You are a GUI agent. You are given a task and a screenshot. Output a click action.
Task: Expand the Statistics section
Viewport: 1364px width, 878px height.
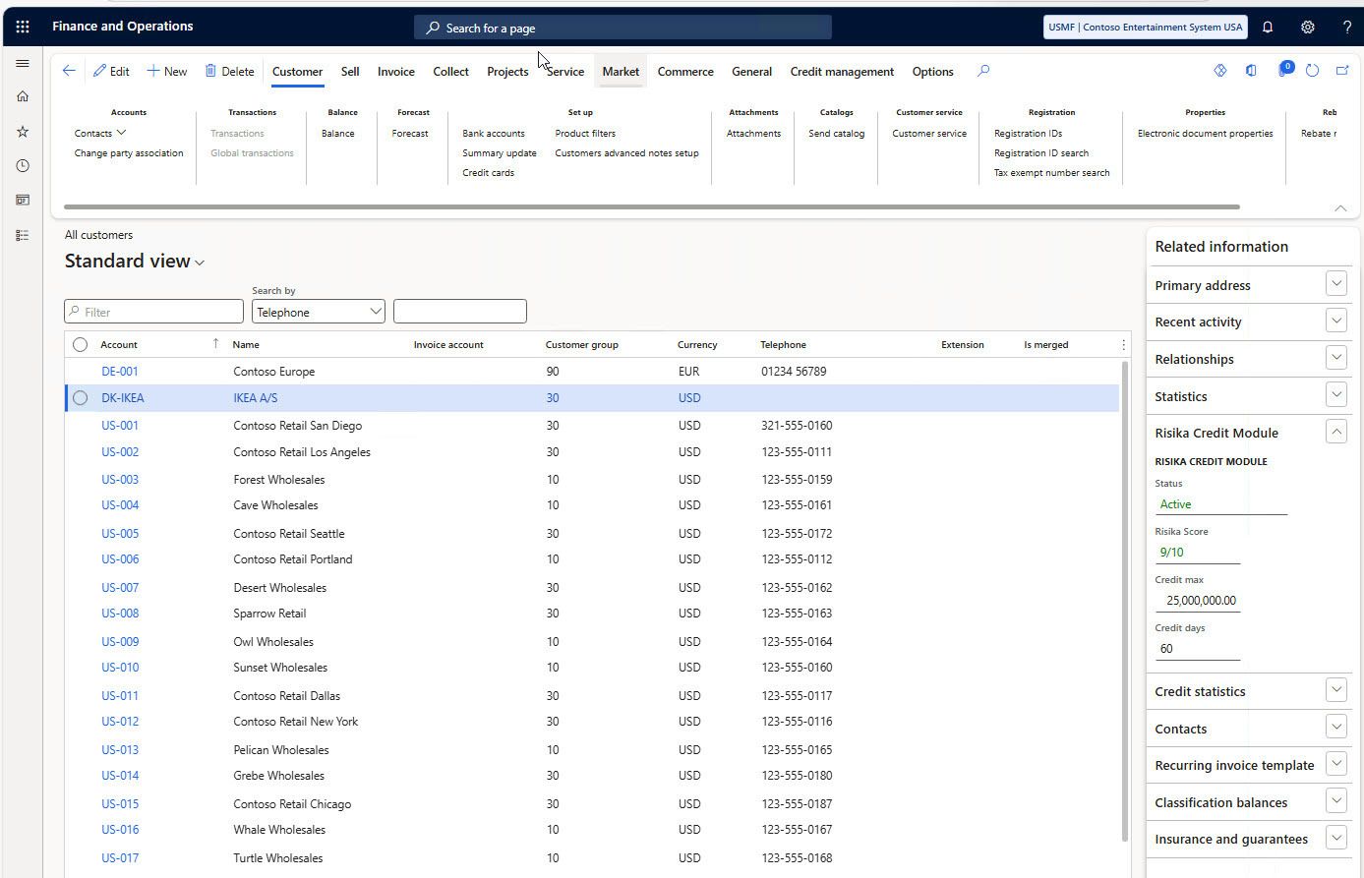[1335, 395]
